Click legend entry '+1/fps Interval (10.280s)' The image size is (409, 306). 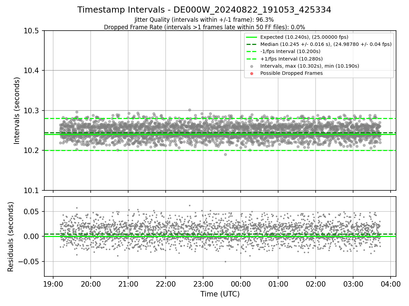(291, 58)
